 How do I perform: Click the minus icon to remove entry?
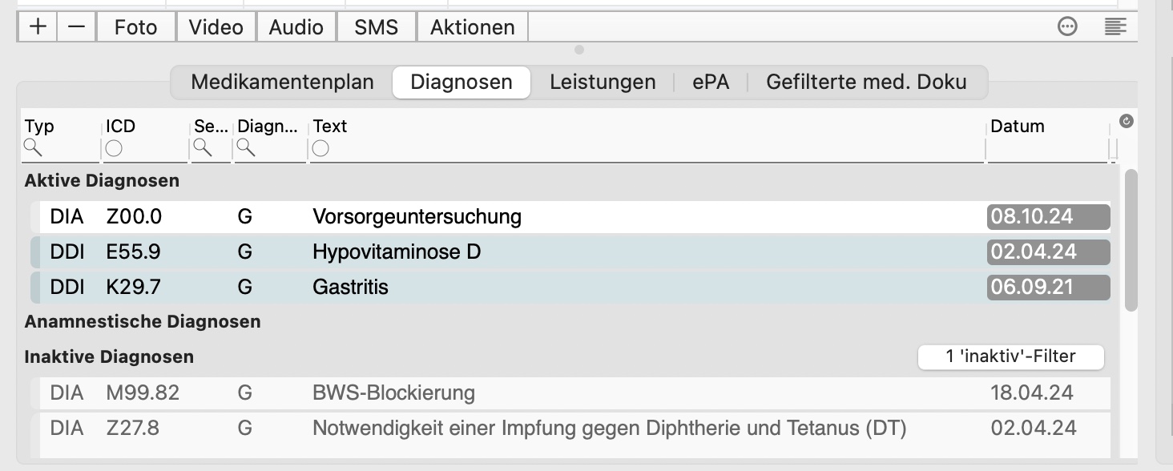(x=76, y=26)
